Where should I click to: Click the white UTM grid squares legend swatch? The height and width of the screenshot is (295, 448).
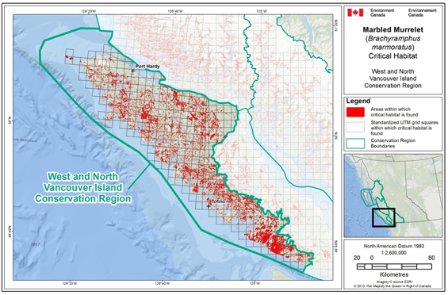[355, 127]
